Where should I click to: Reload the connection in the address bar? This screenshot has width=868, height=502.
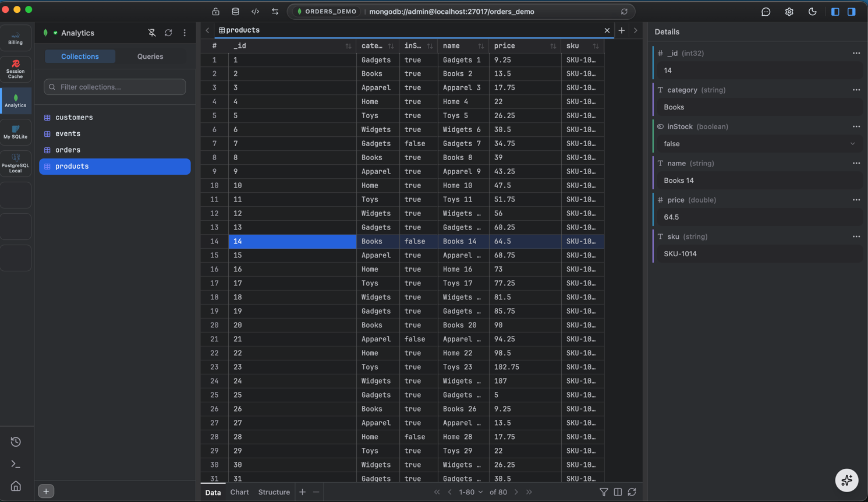click(624, 12)
